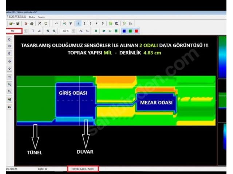This screenshot has width=233, height=174.
Task: Click the T-shaped measure icon
Action: click(70, 23)
